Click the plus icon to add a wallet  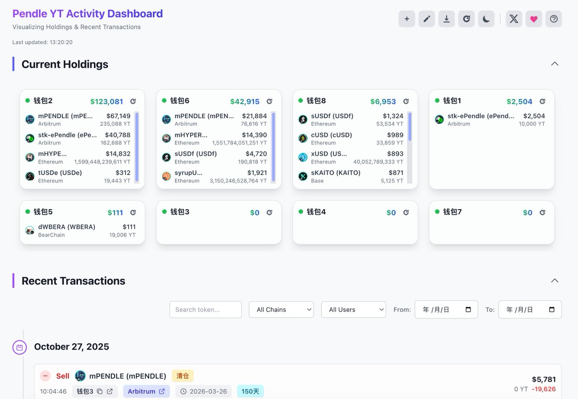click(407, 19)
